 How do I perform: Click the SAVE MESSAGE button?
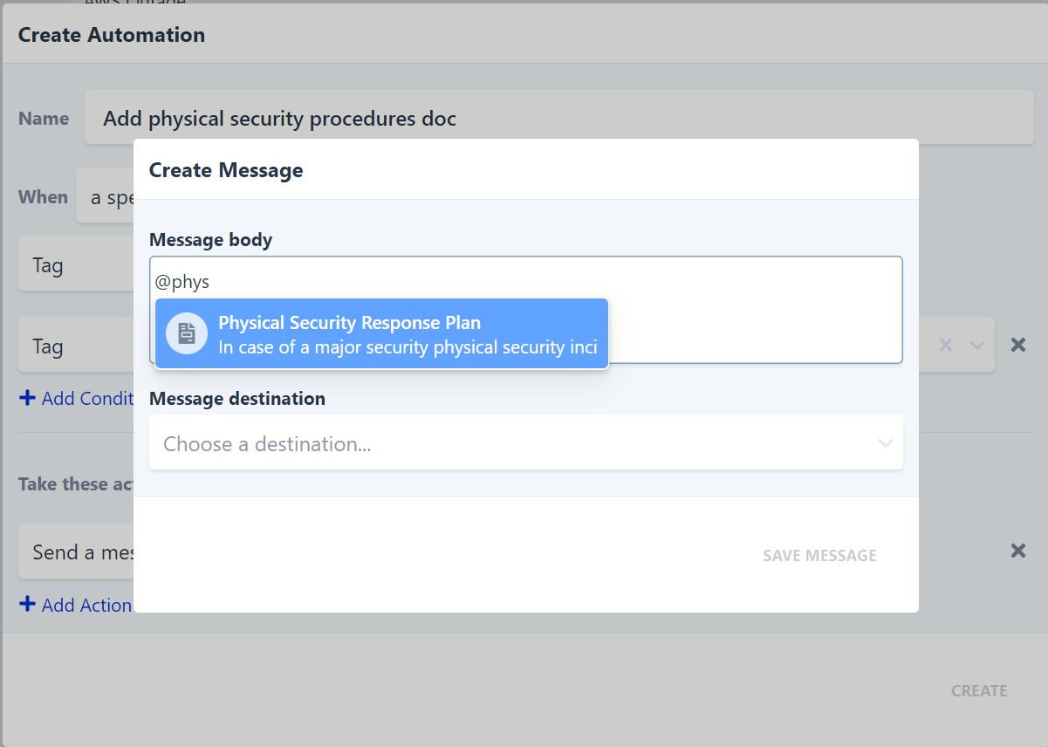[x=819, y=555]
